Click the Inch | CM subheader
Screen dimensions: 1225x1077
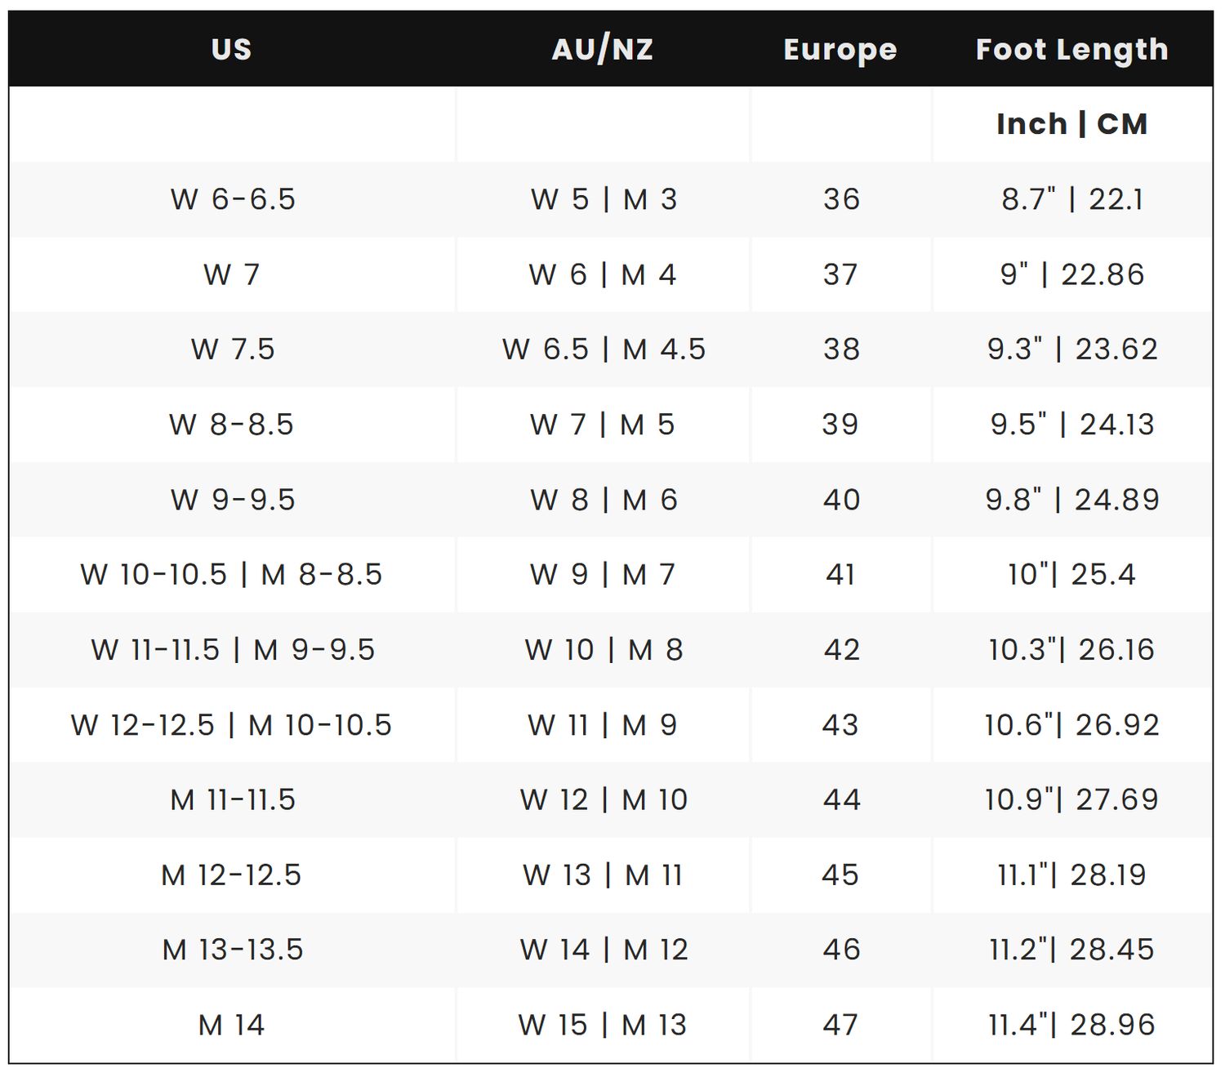click(1071, 124)
